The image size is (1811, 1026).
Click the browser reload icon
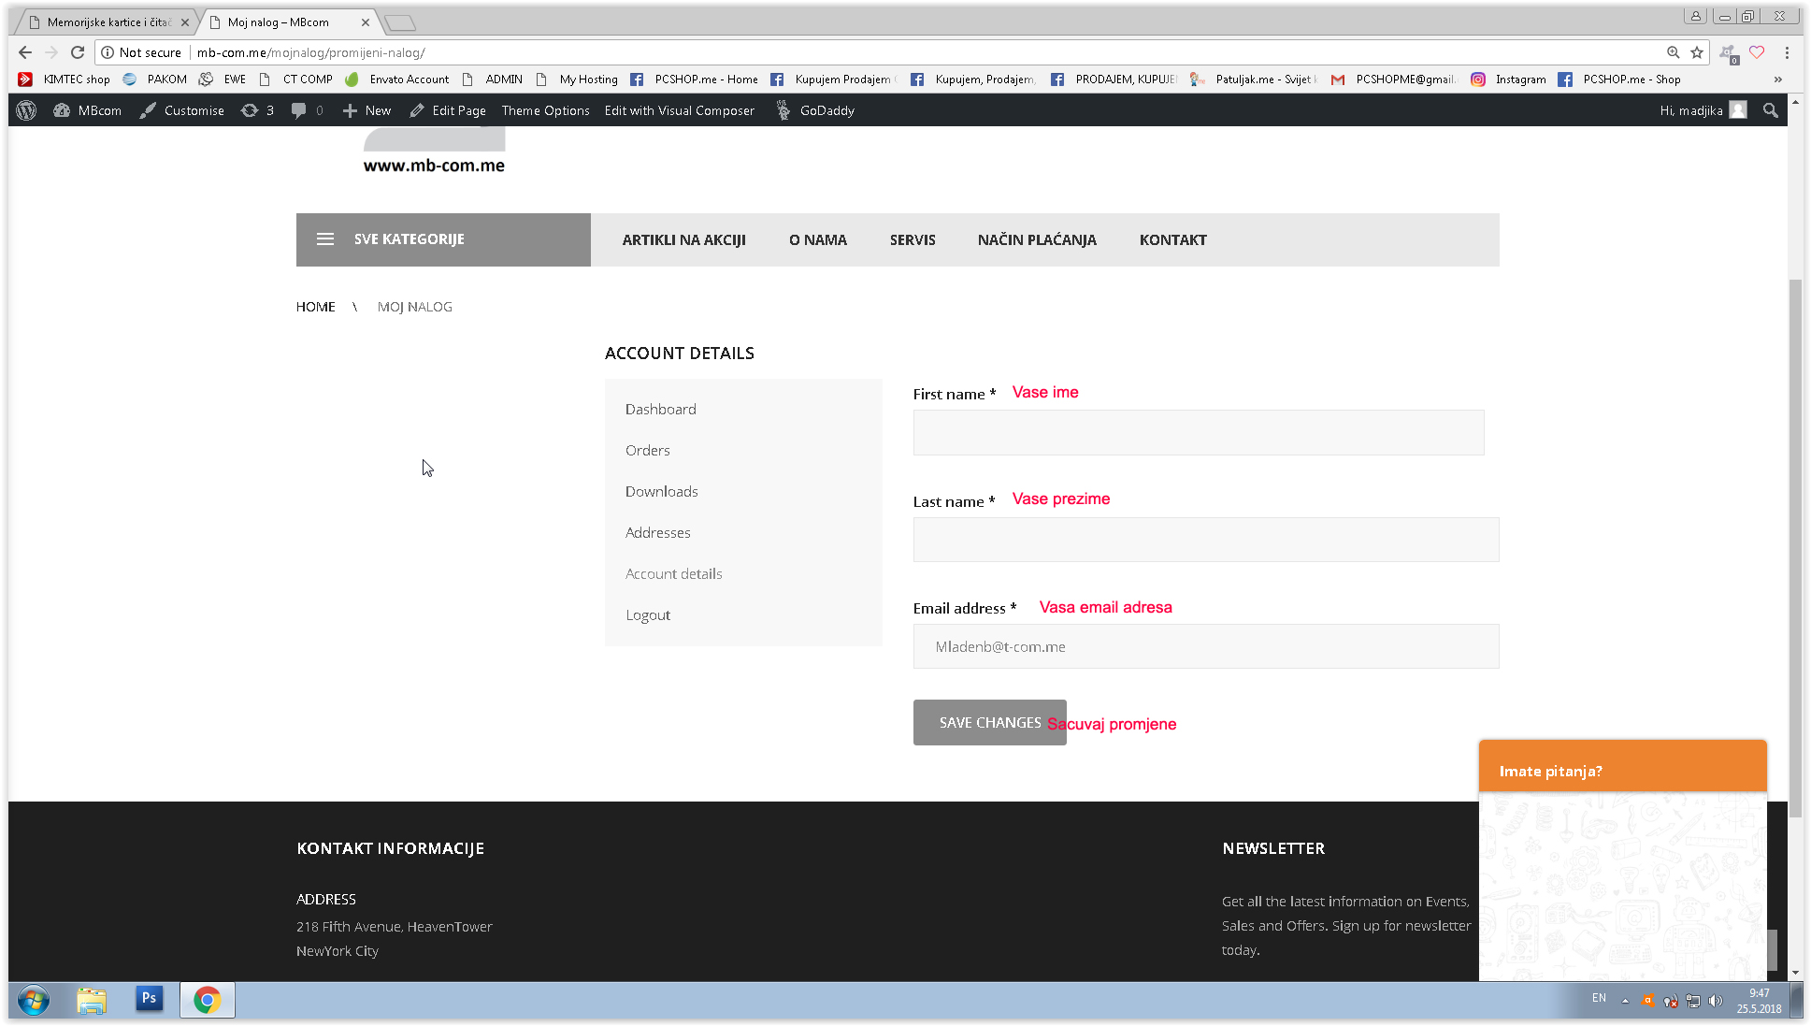[78, 52]
